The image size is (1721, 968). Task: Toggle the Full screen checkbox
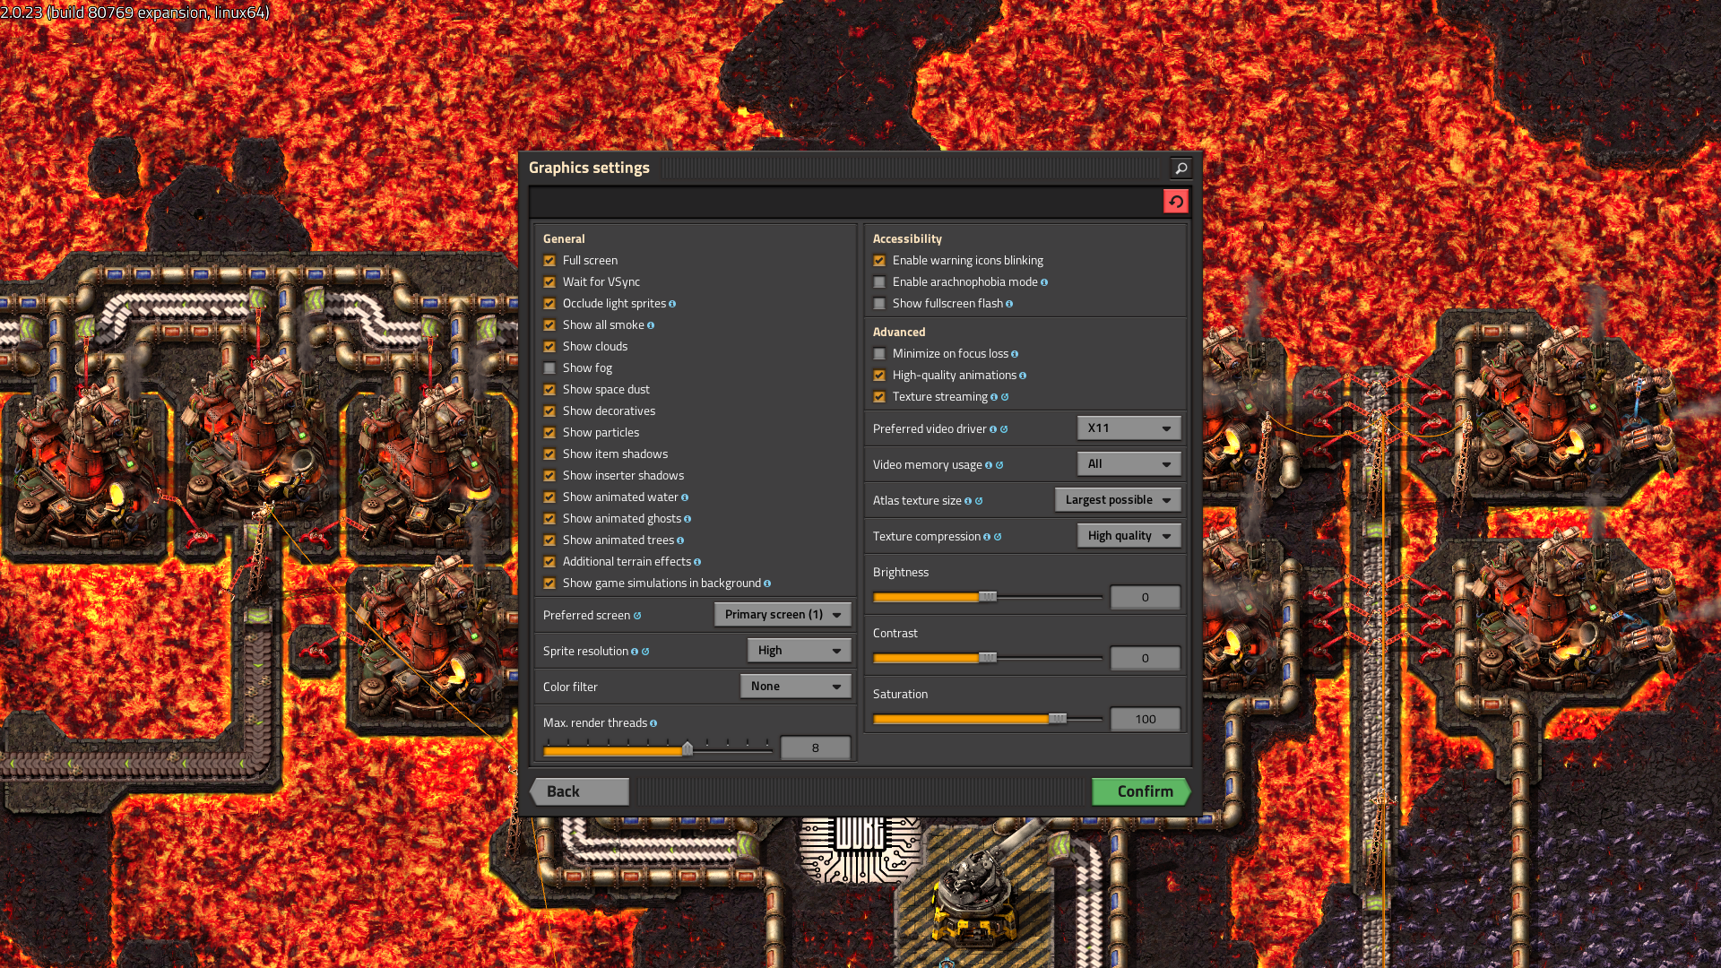click(549, 261)
